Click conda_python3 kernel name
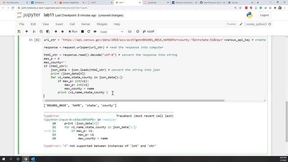The image size is (288, 162). coord(256,24)
